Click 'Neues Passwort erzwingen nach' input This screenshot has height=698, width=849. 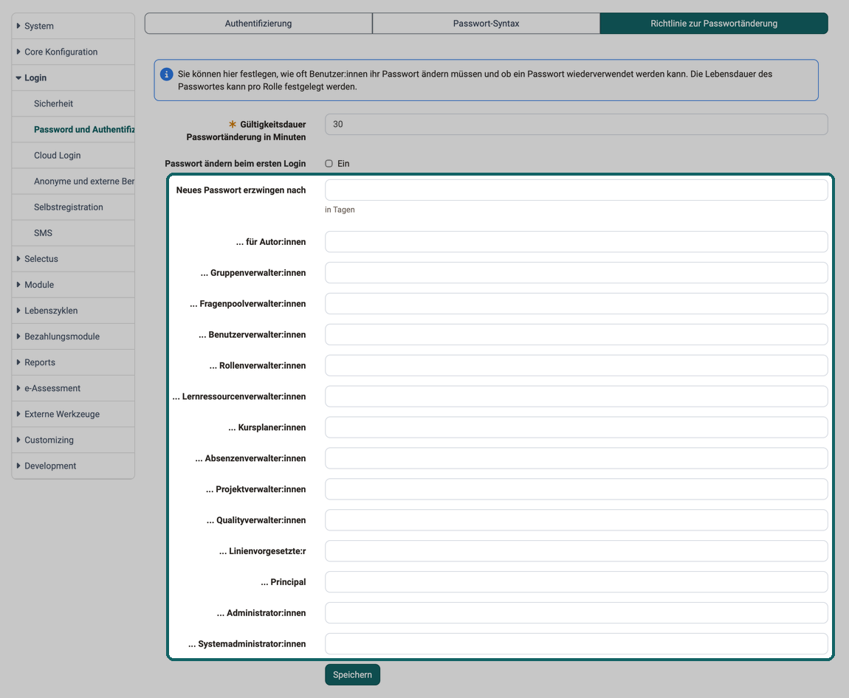(576, 190)
